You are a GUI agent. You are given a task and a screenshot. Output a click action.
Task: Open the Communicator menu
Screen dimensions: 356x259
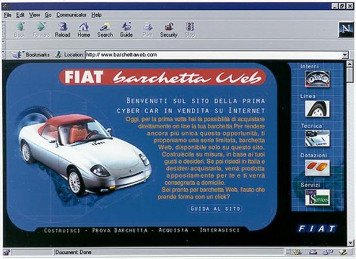(71, 14)
